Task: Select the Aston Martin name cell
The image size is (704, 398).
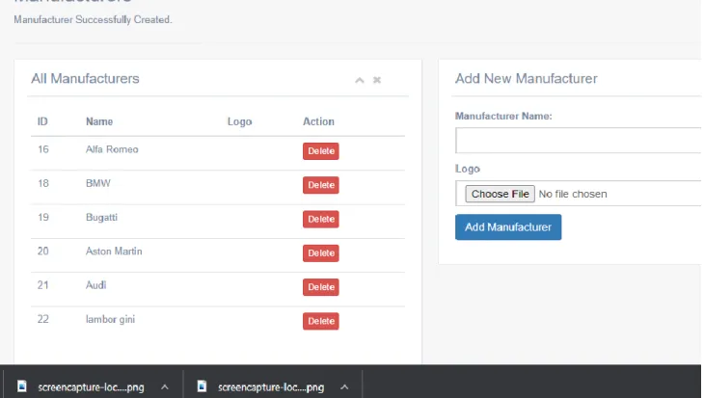Action: 114,252
